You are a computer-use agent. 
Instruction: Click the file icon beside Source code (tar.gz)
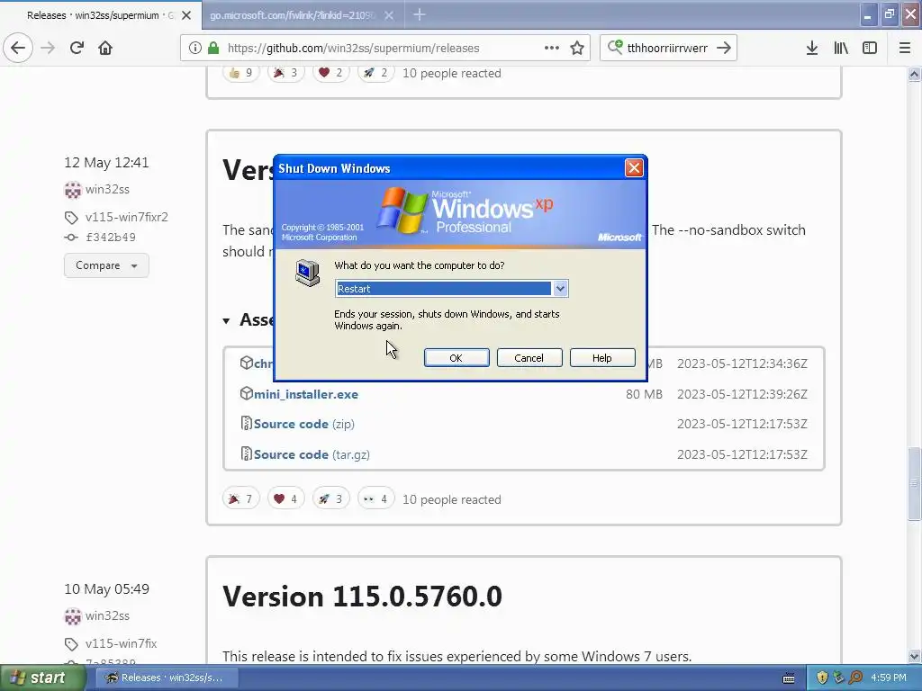pos(247,453)
